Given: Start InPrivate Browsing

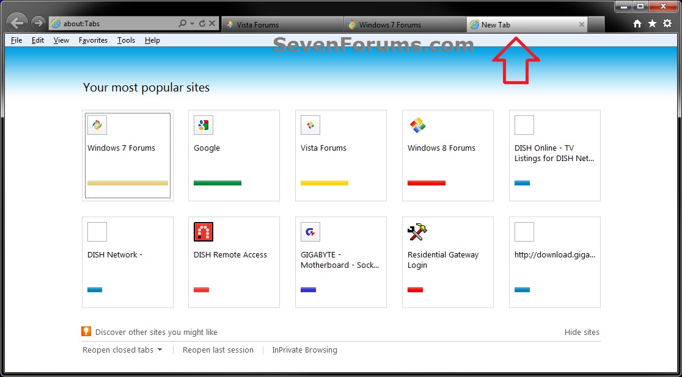Looking at the screenshot, I should click(x=304, y=350).
